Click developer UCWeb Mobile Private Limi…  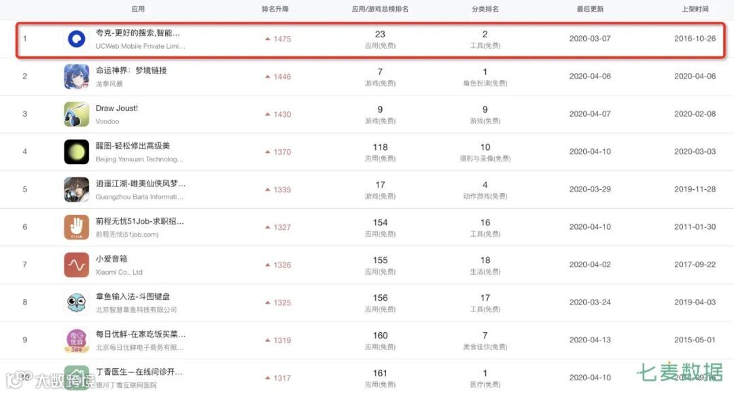(x=141, y=46)
